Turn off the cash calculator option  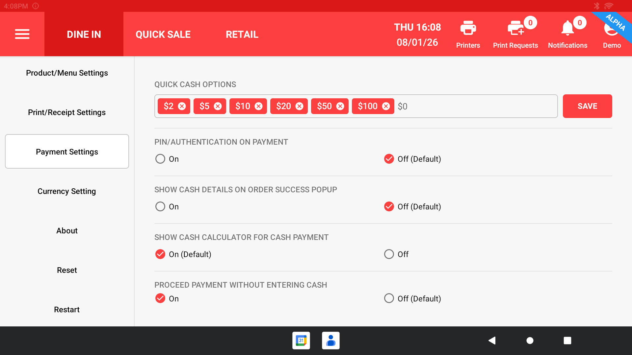(x=389, y=254)
